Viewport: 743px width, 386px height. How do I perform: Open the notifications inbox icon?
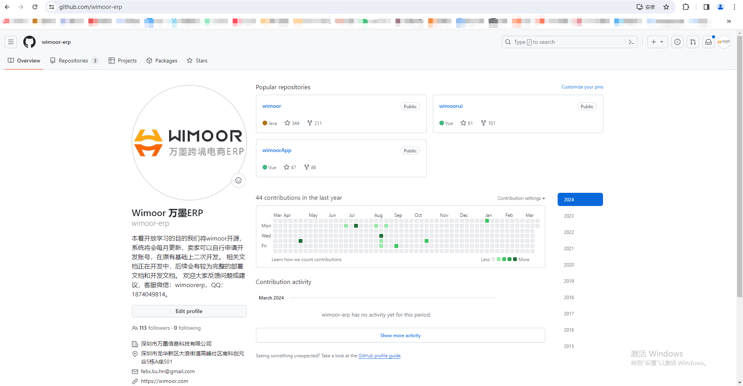tap(708, 42)
